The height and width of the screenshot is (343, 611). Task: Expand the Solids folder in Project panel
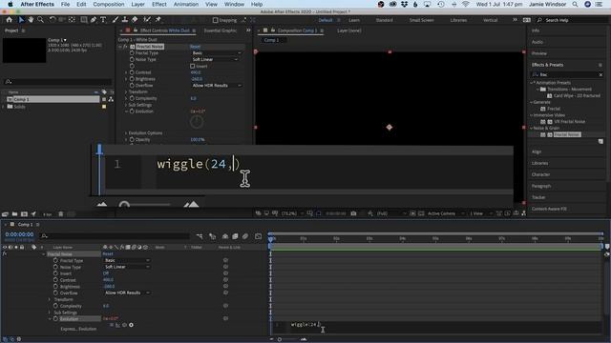tap(4, 107)
